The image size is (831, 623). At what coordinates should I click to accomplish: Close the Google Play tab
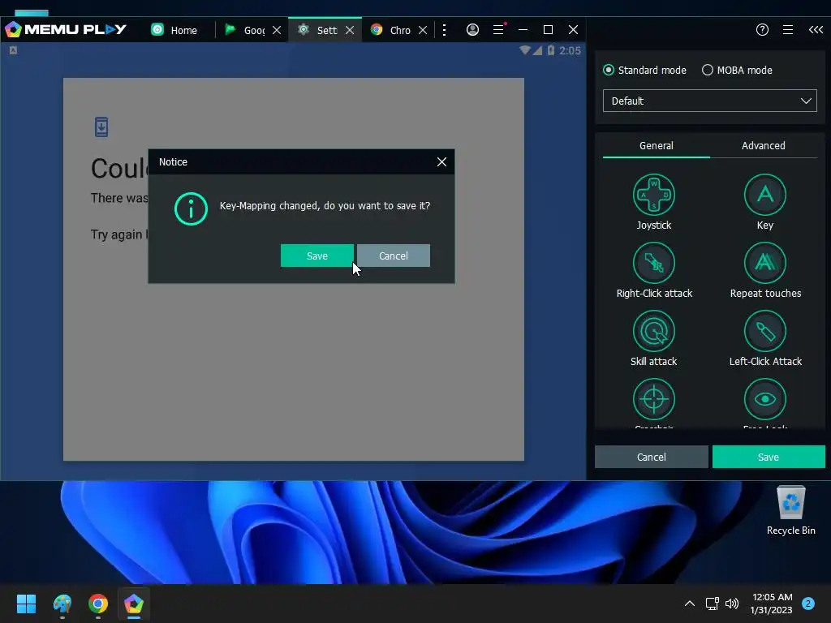point(277,30)
